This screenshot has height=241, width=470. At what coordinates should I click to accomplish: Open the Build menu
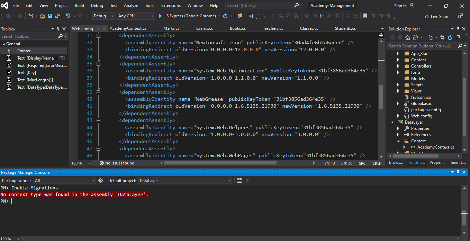coord(79,6)
